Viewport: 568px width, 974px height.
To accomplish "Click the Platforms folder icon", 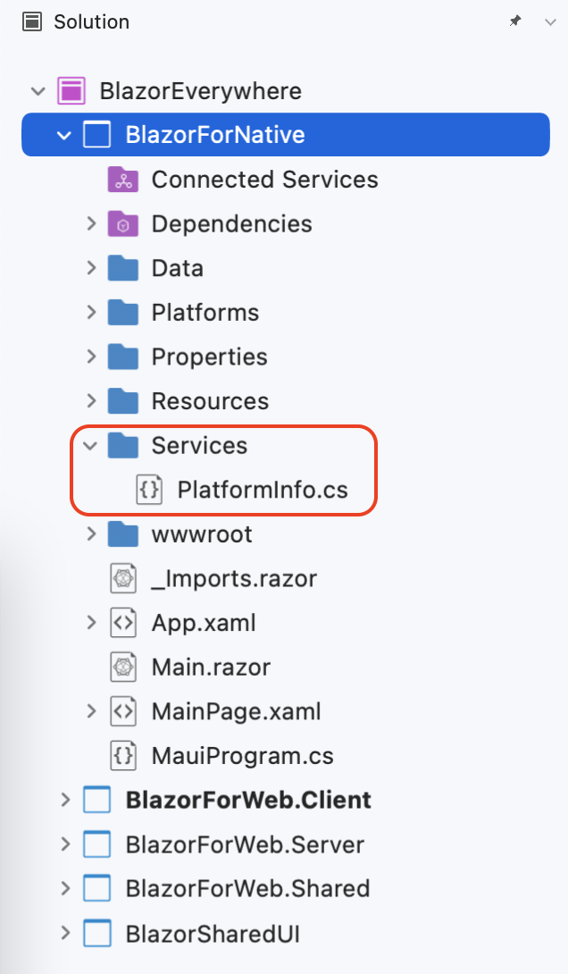I will 123,312.
